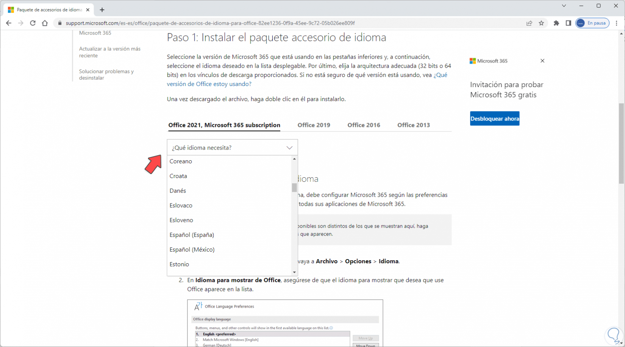625x347 pixels.
Task: Bookmark this page with the star
Action: point(541,23)
